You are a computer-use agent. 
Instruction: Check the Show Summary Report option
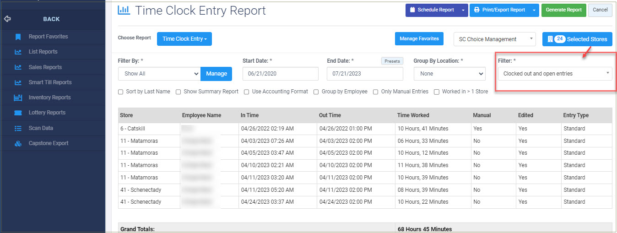click(179, 92)
